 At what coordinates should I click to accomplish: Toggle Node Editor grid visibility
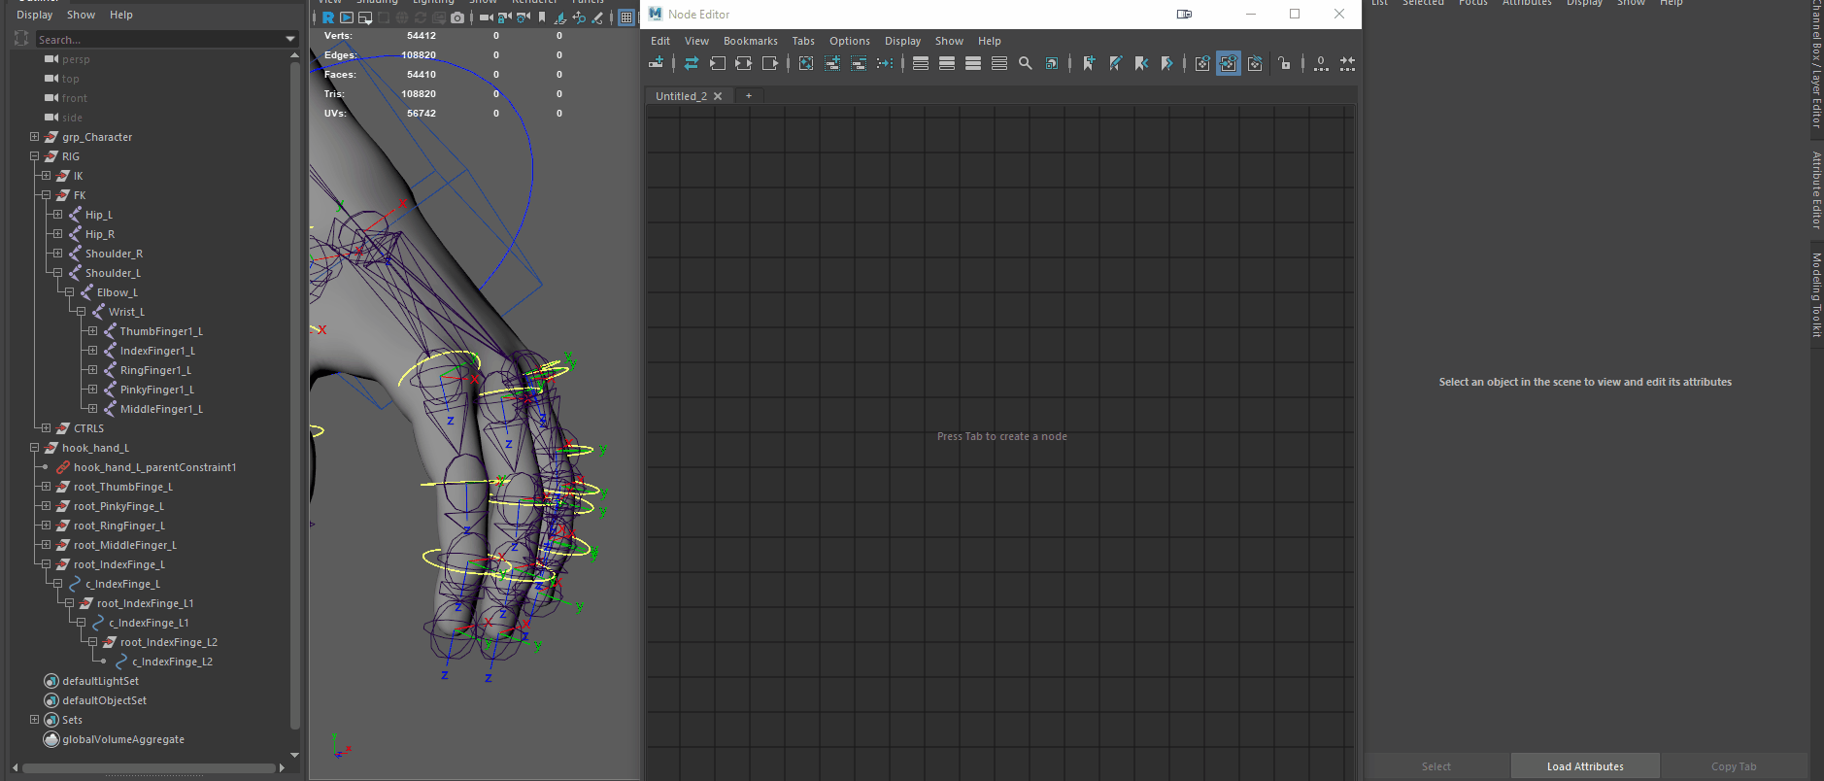[1321, 63]
